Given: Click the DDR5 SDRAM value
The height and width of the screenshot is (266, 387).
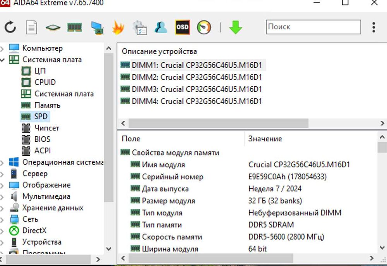Looking at the screenshot, I should [271, 225].
